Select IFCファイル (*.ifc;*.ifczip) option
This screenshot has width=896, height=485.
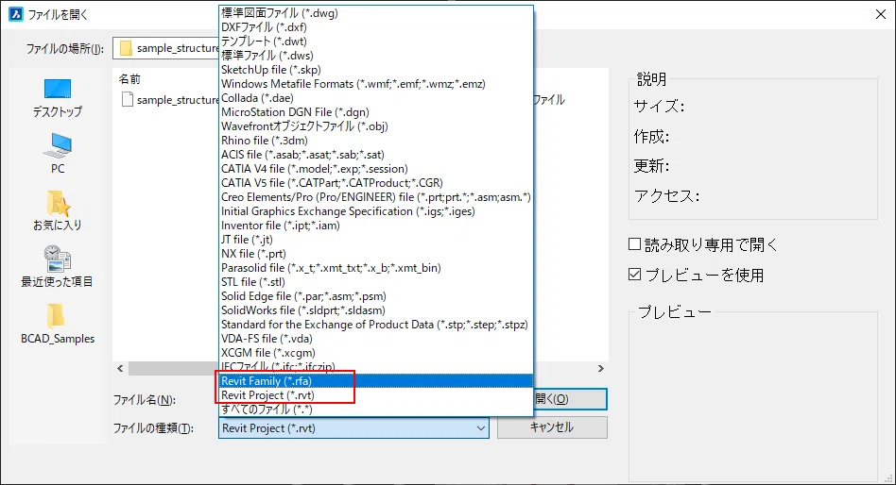pos(376,367)
